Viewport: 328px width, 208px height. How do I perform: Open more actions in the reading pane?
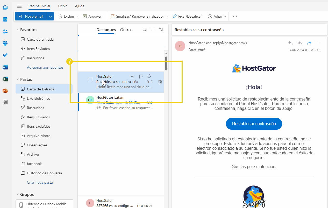pyautogui.click(x=319, y=43)
